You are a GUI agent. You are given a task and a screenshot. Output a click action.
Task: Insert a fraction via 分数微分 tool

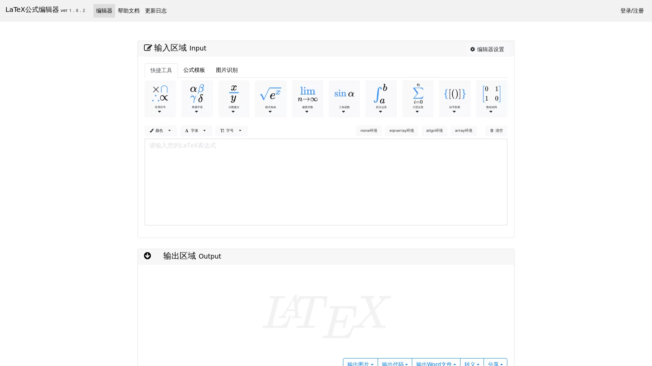(233, 98)
